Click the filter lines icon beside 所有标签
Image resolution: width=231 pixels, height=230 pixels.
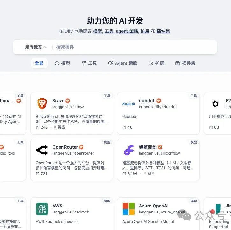(x=21, y=47)
